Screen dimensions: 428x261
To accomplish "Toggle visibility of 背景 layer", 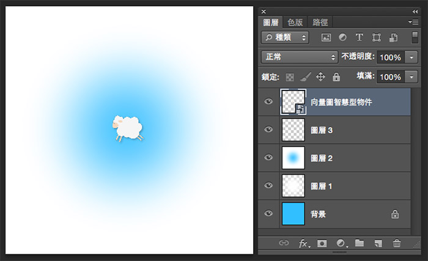I will coord(268,213).
